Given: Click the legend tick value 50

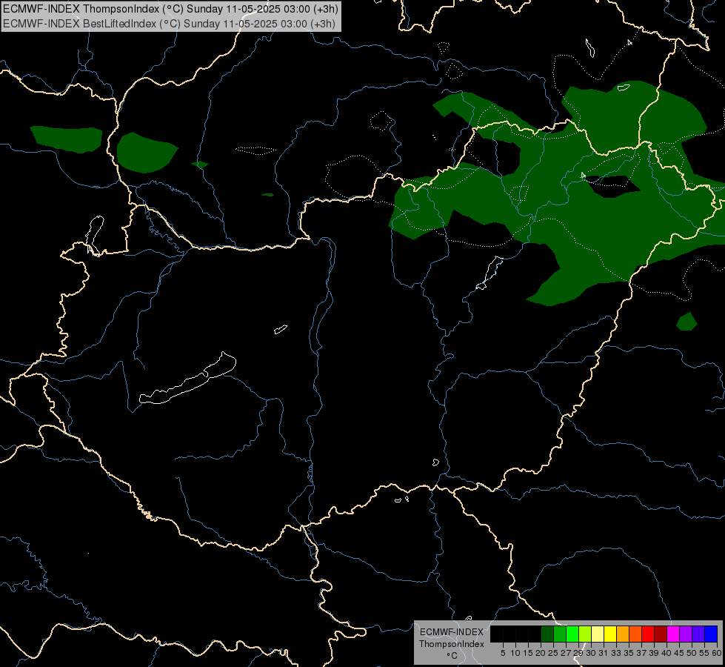Looking at the screenshot, I should pyautogui.click(x=692, y=653).
